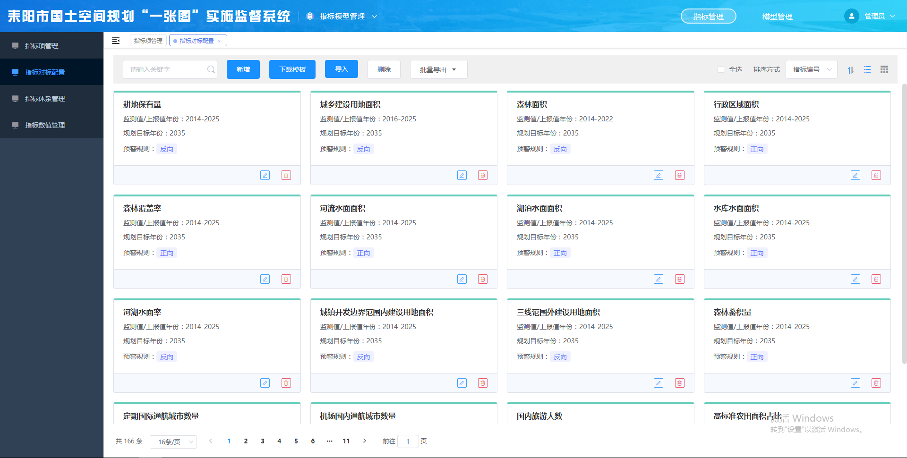Edit the 水库水面面积 card
The height and width of the screenshot is (458, 907).
coord(856,279)
